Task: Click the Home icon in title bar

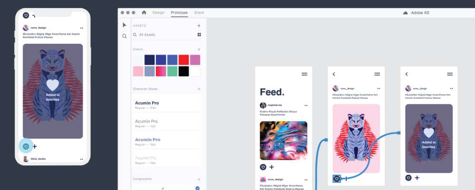Action: [x=144, y=12]
